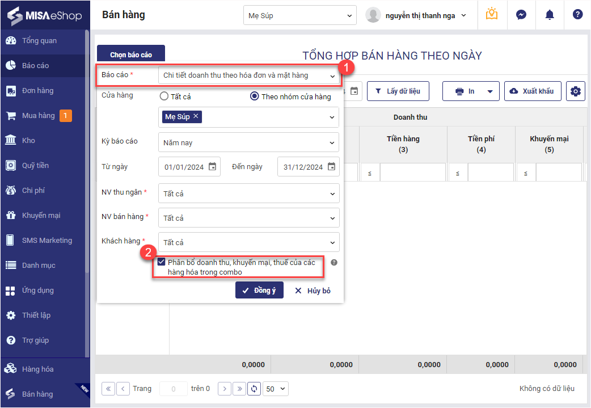This screenshot has width=591, height=408.
Task: Go to next page button
Action: click(225, 389)
